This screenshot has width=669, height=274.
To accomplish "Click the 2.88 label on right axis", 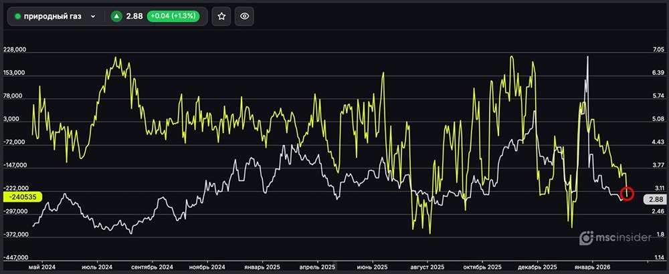I will point(656,199).
